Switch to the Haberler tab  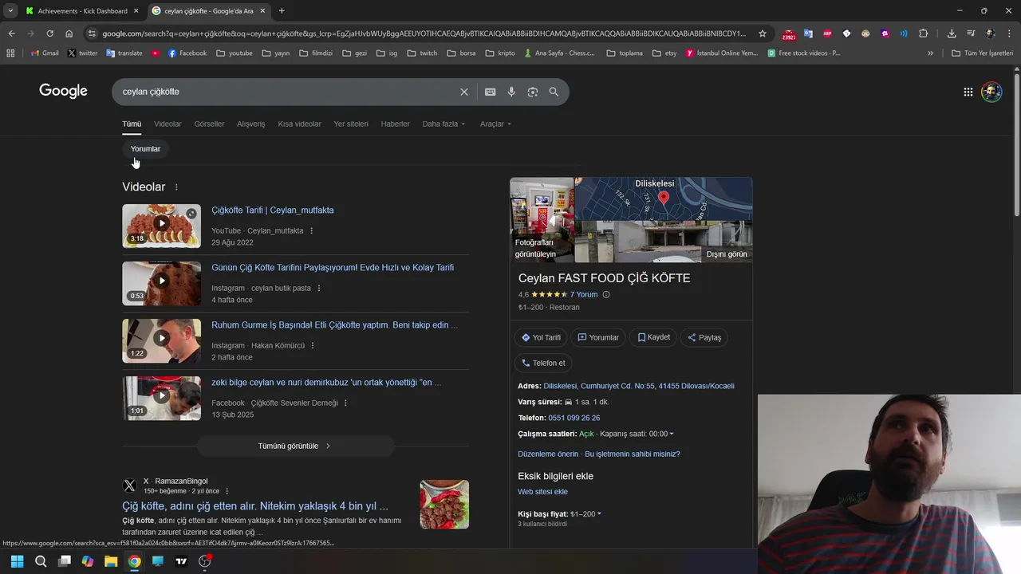click(x=395, y=124)
